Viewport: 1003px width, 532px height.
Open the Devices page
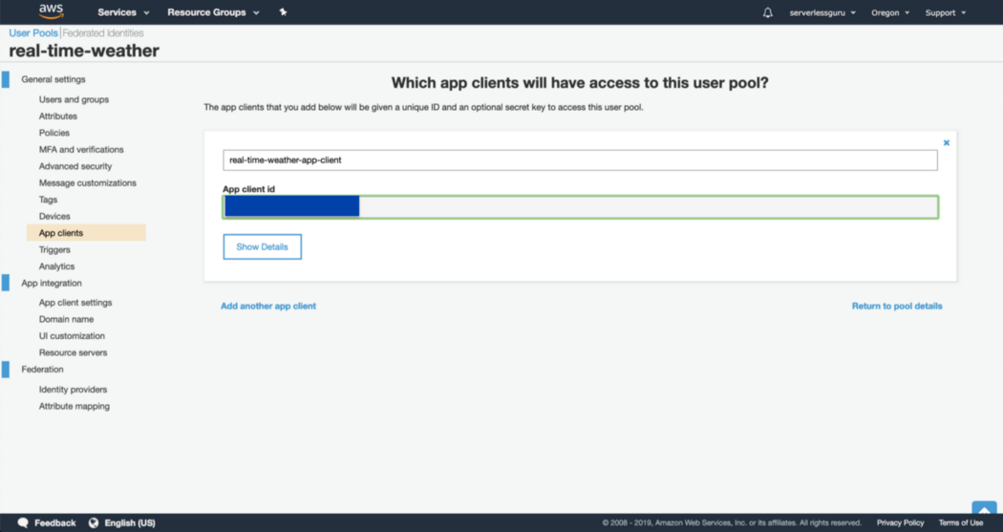pos(54,216)
